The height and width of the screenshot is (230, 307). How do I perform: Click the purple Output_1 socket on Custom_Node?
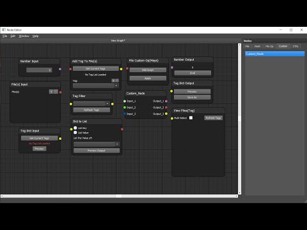point(166,101)
